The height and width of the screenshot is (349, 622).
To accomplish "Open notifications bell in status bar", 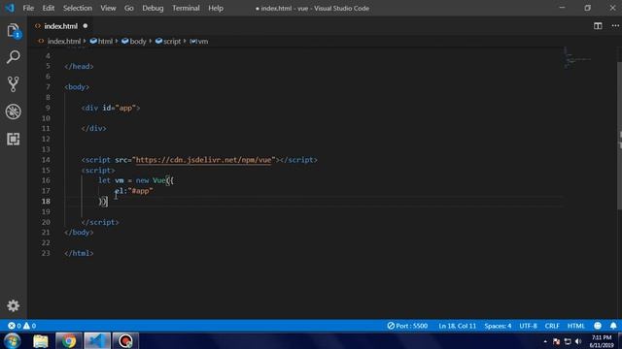I will [613, 326].
